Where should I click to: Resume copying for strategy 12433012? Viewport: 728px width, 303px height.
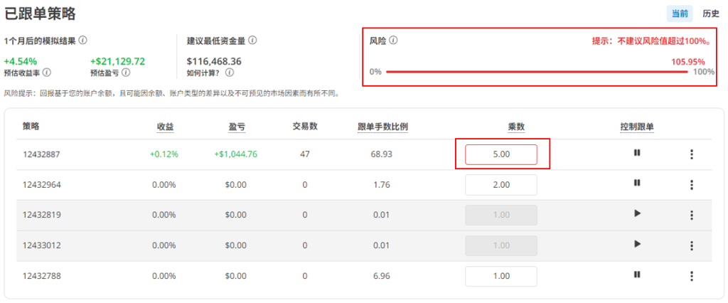pos(637,245)
